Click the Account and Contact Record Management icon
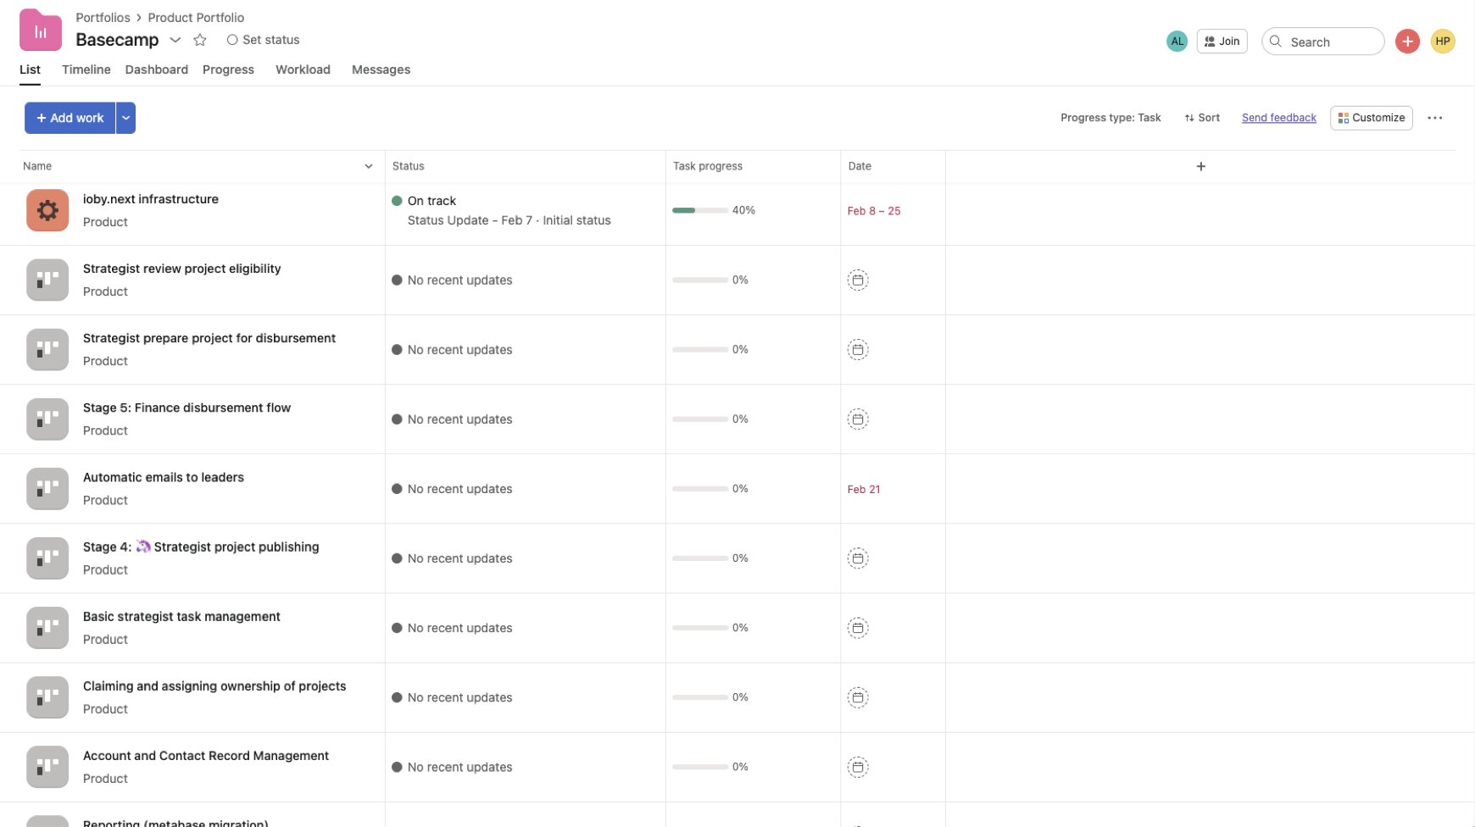 click(x=47, y=766)
